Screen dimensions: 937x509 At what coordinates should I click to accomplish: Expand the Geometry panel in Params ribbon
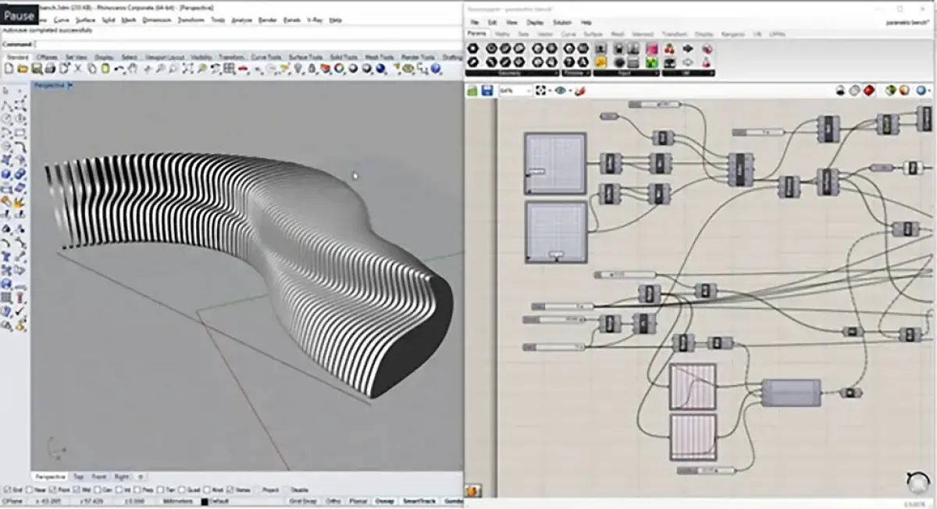click(x=554, y=73)
